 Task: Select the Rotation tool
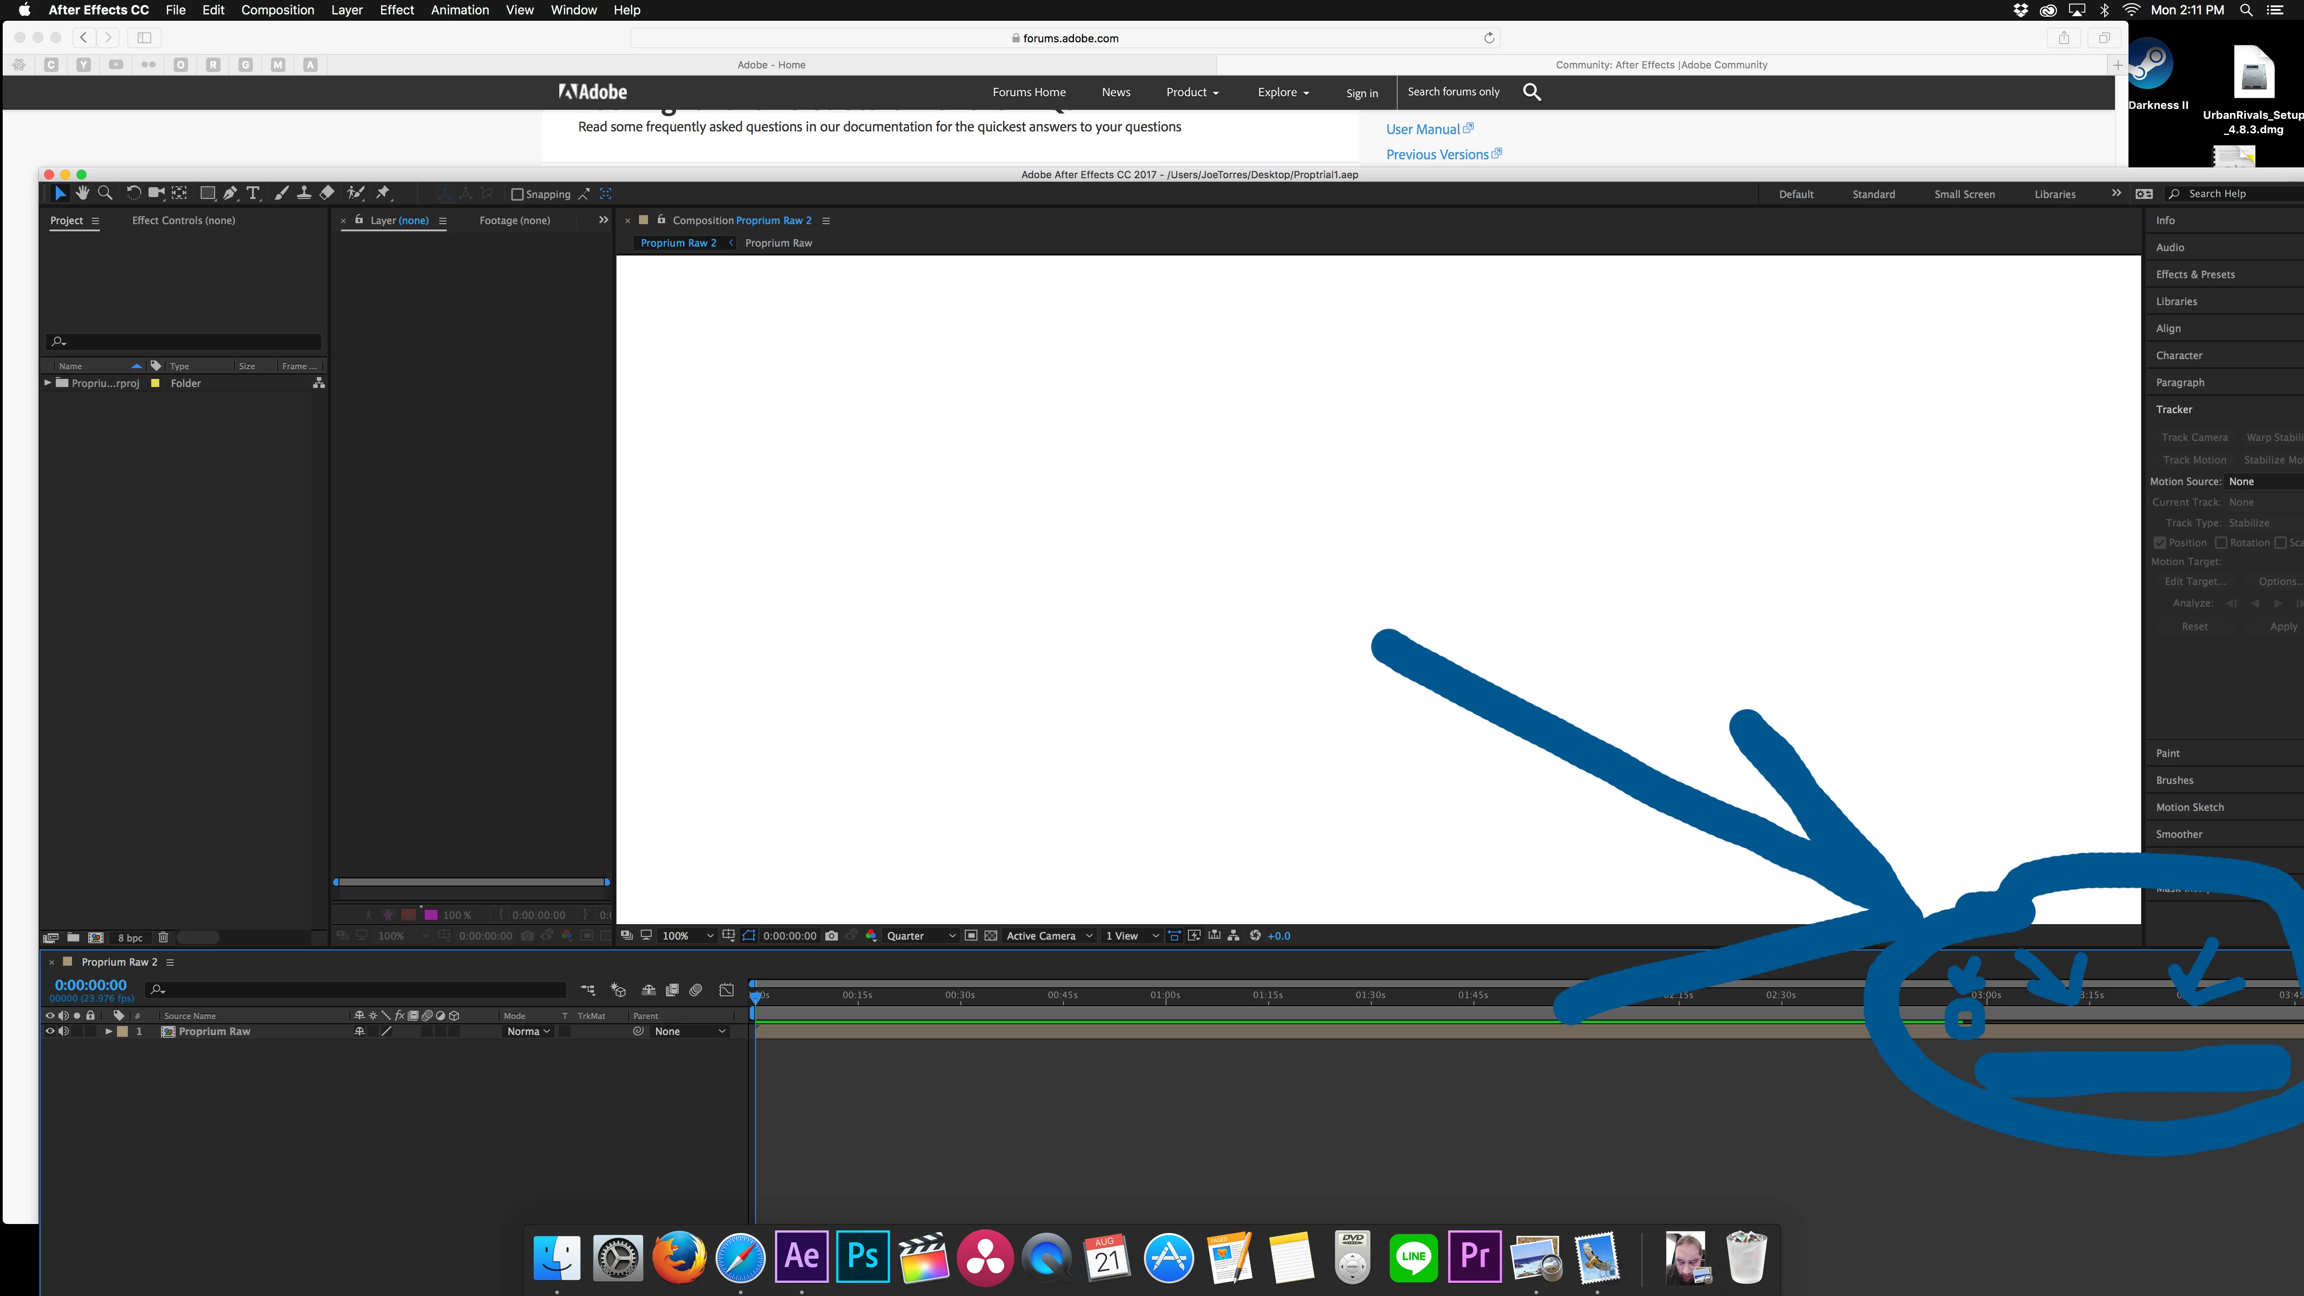[133, 193]
